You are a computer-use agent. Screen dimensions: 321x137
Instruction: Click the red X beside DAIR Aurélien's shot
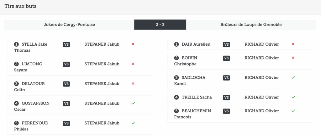(293, 44)
